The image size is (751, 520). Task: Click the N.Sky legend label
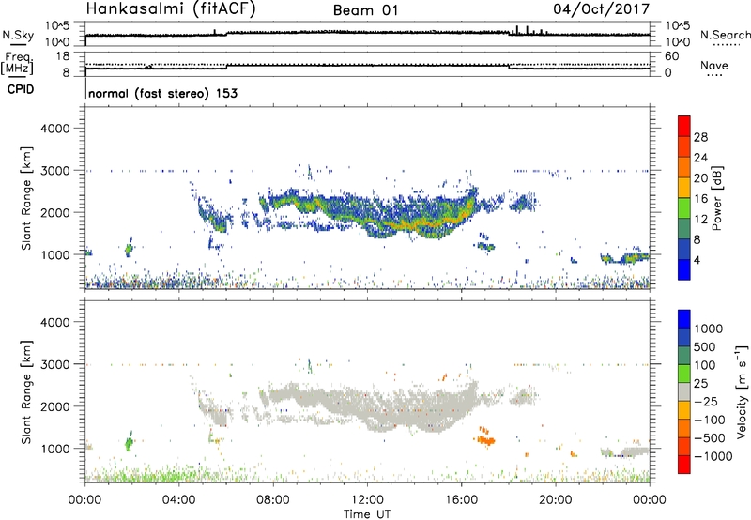(18, 36)
